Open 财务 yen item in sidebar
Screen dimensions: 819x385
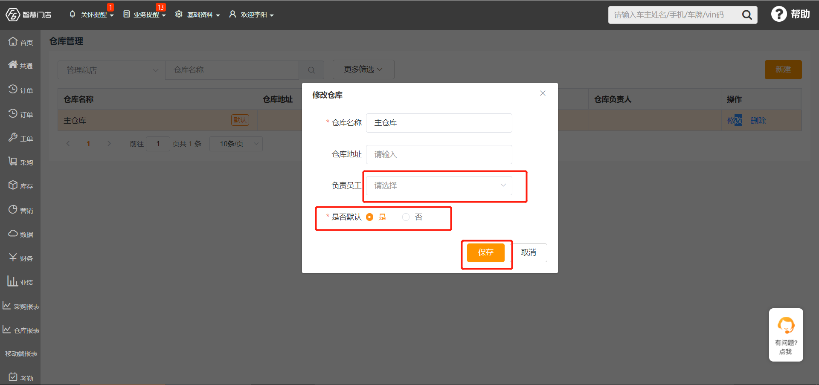[x=20, y=258]
